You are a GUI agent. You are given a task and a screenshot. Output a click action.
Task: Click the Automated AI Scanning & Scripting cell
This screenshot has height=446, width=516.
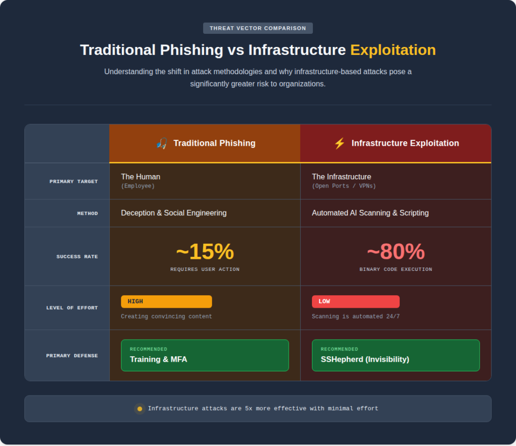[370, 213]
